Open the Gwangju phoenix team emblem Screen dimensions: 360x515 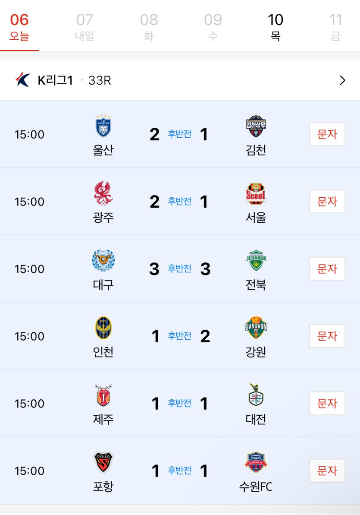click(103, 193)
